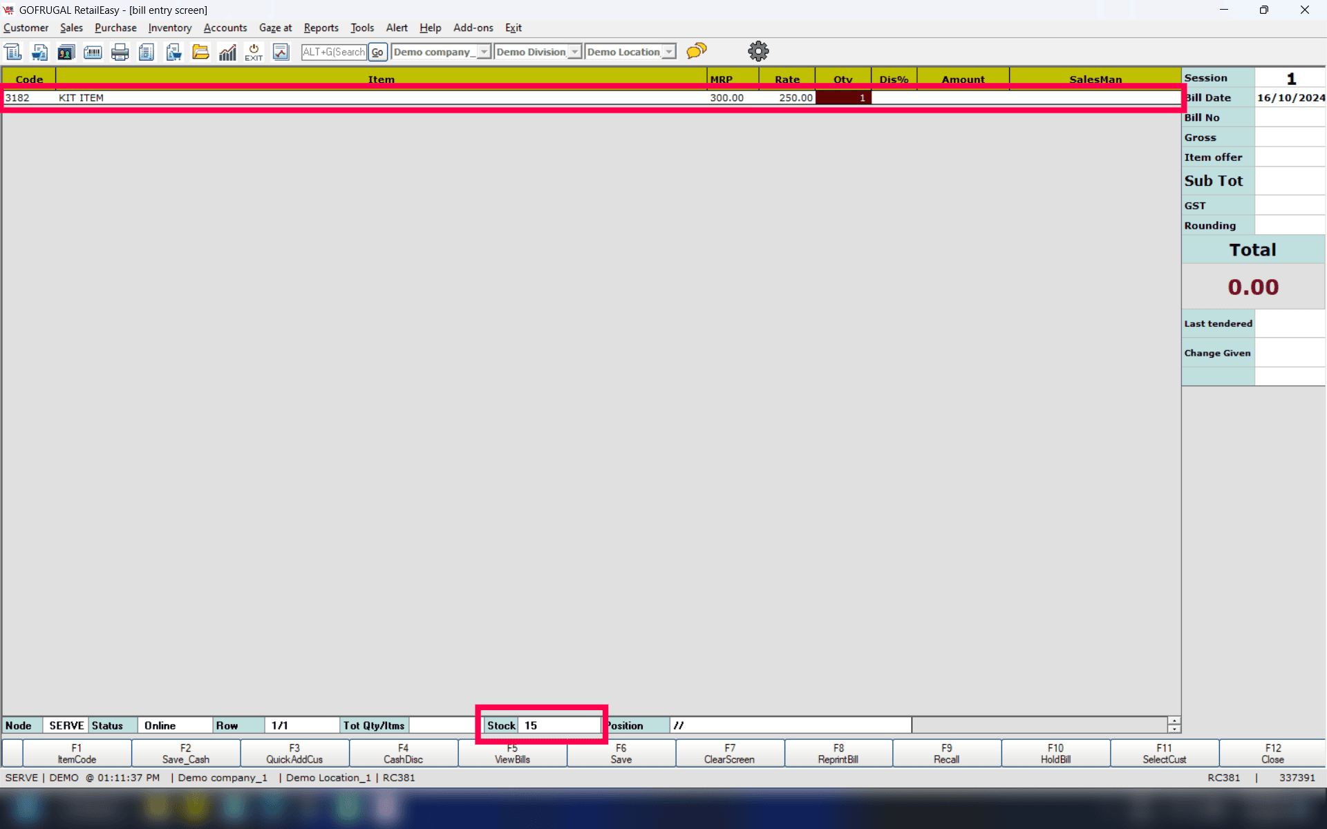Click the barcode icon in toolbar
The image size is (1327, 829).
coord(93,52)
